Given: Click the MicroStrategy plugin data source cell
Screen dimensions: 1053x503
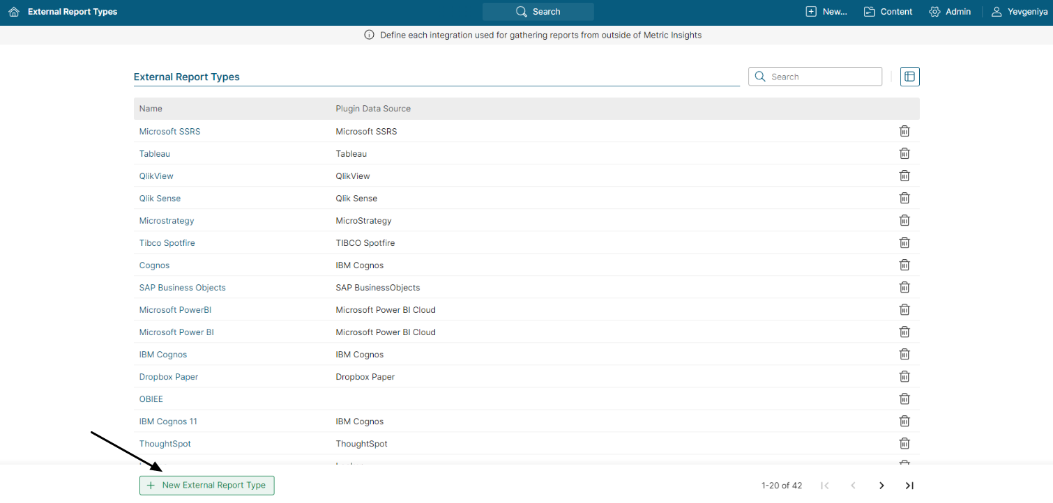Looking at the screenshot, I should tap(364, 220).
